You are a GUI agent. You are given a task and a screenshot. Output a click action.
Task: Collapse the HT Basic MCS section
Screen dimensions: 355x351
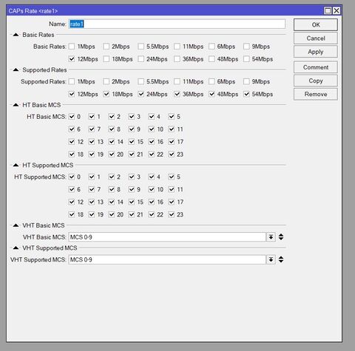(16, 105)
